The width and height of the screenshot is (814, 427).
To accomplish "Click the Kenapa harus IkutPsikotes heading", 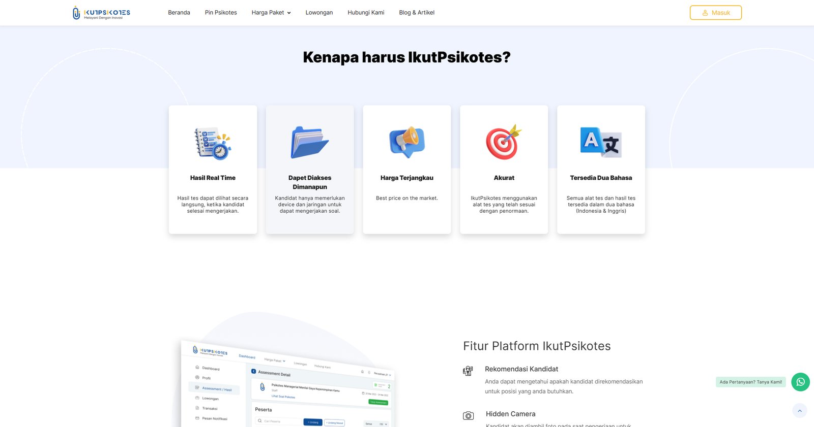I will (406, 57).
